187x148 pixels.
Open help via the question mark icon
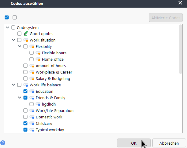click(3, 143)
